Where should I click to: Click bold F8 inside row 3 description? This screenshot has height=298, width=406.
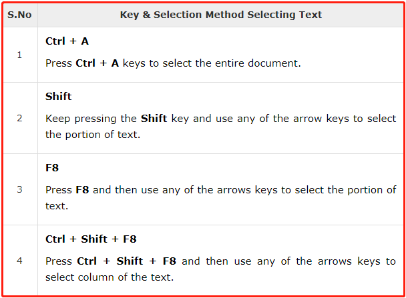pos(82,190)
